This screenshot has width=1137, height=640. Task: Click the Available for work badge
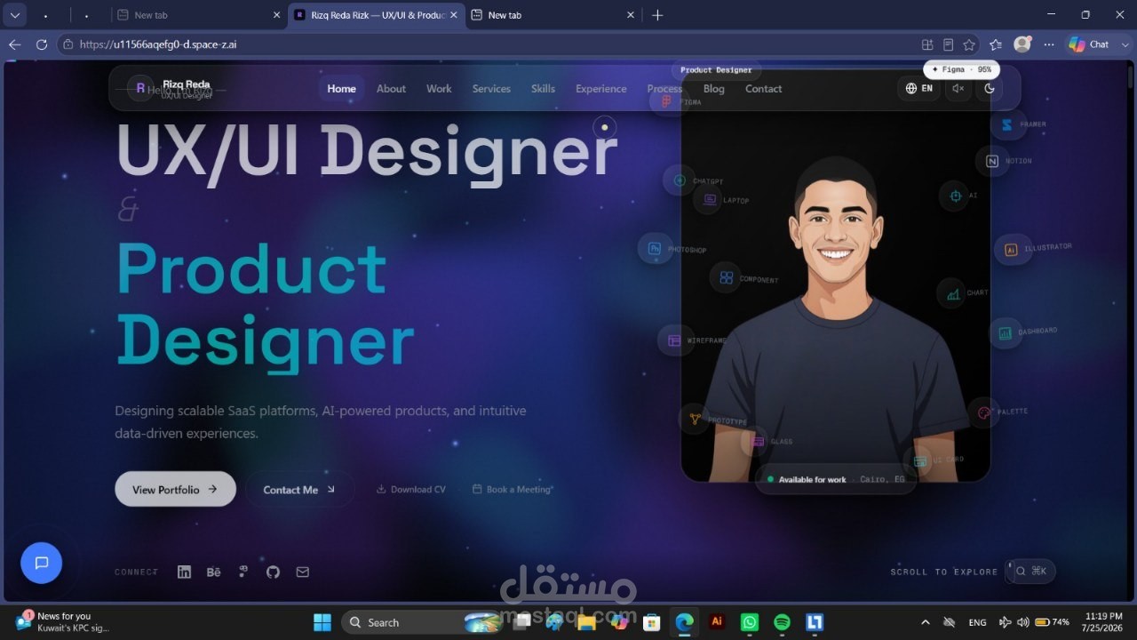click(835, 479)
